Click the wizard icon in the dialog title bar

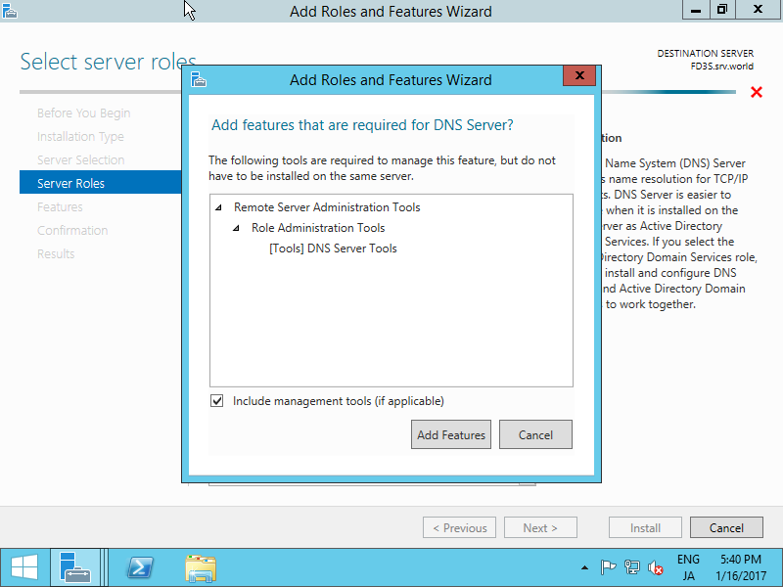pyautogui.click(x=199, y=80)
